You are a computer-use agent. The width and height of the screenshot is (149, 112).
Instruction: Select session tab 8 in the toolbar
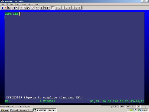click(76, 8)
